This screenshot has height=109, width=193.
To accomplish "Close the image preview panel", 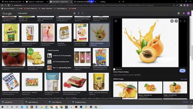I will [x=116, y=21].
